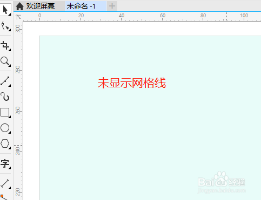Select the Polygon tool
This screenshot has width=261, height=200.
(x=5, y=144)
